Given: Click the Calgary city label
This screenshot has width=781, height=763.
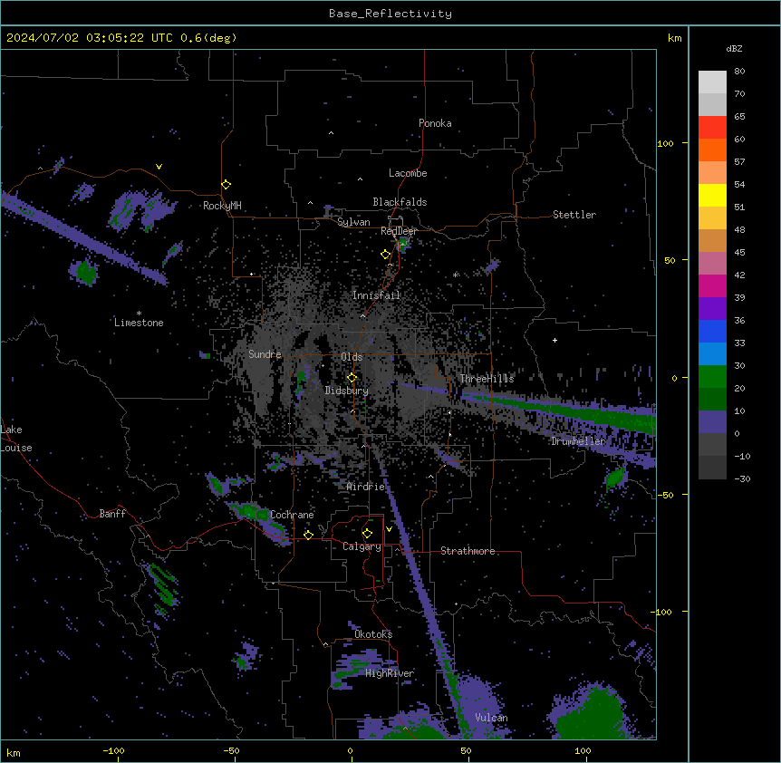Looking at the screenshot, I should pyautogui.click(x=362, y=546).
